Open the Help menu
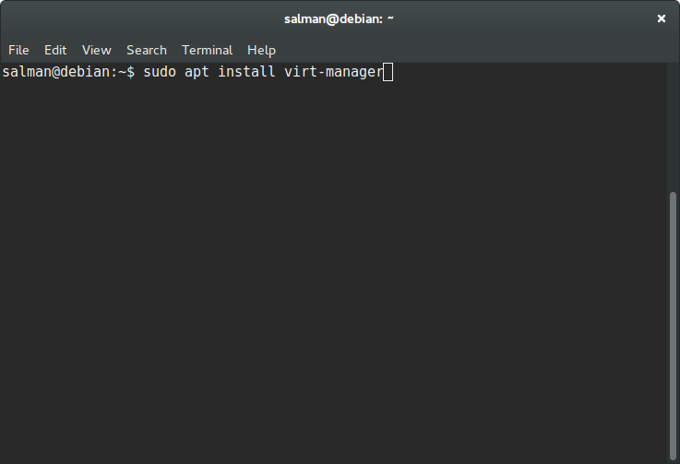680x464 pixels. 261,51
